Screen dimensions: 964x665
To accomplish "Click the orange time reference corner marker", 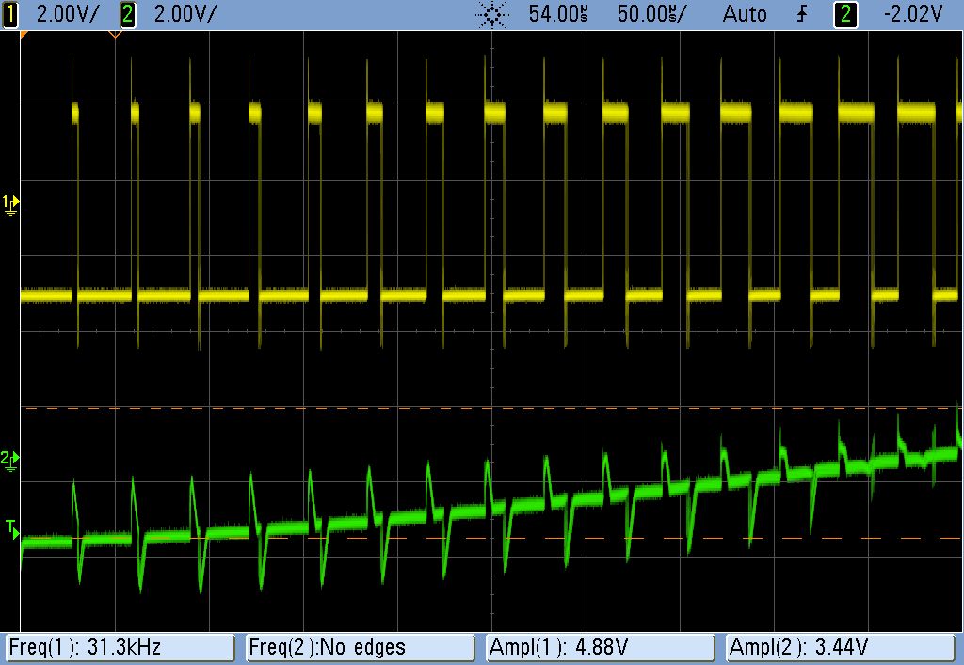I will click(24, 35).
